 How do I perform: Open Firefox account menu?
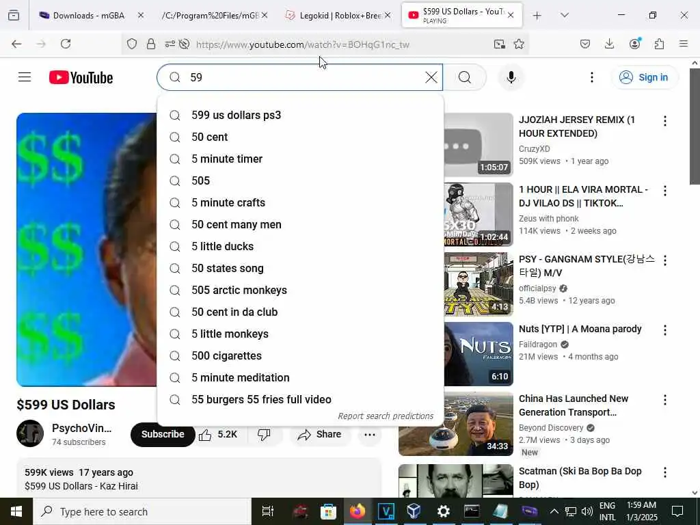pos(634,44)
